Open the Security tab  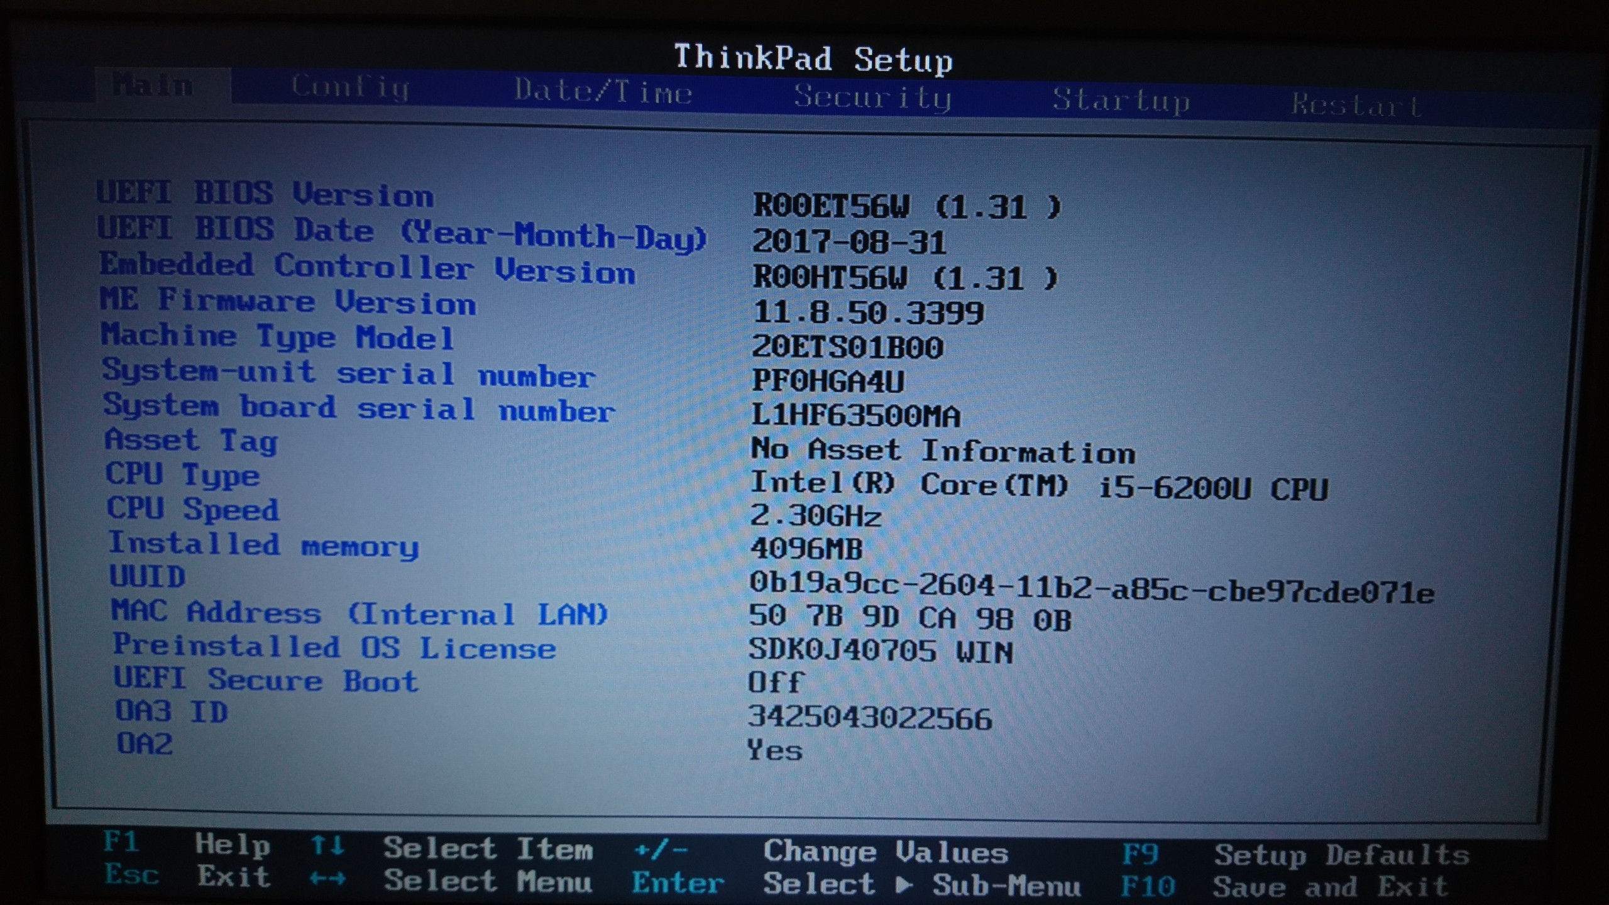[872, 97]
